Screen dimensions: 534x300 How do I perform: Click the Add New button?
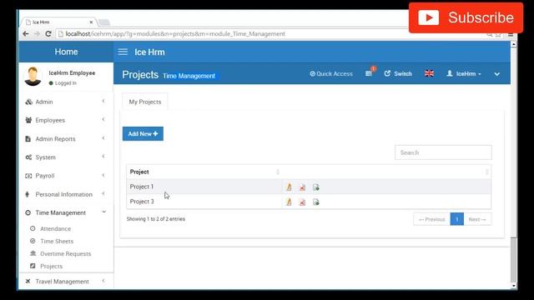coord(143,133)
